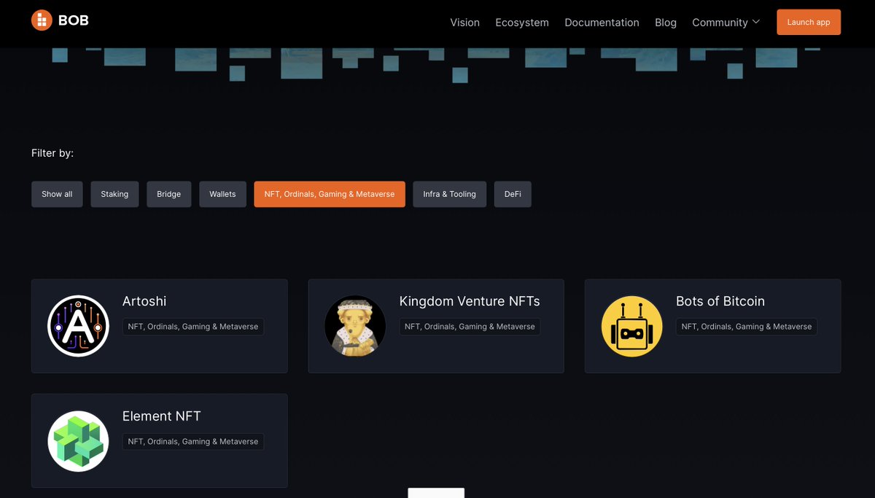Open the Community menu

[726, 23]
